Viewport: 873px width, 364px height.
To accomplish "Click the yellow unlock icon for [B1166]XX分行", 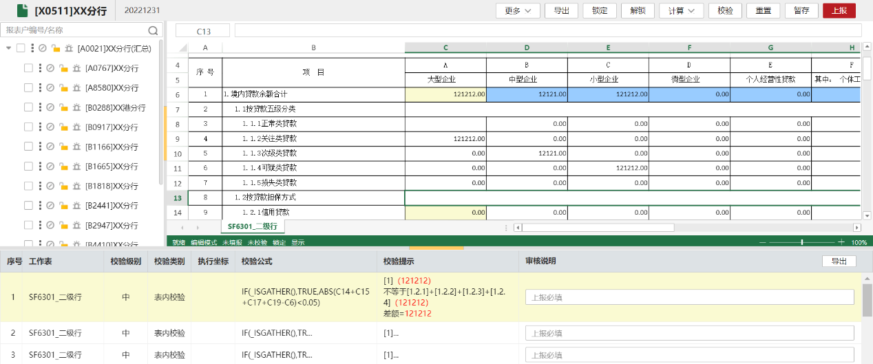I will tap(63, 147).
